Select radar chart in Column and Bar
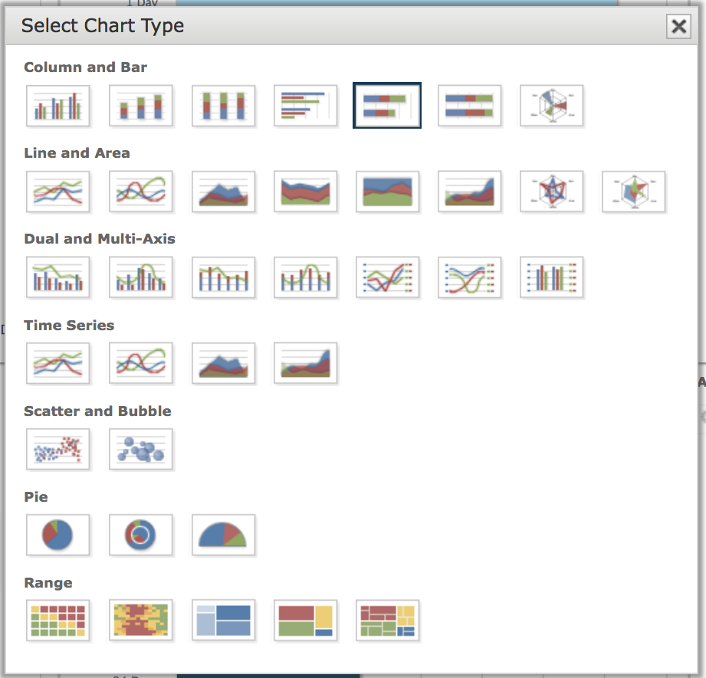Viewport: 706px width, 678px height. click(552, 106)
